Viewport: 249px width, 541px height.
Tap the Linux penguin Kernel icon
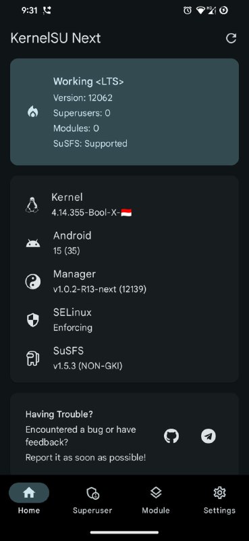pyautogui.click(x=32, y=205)
